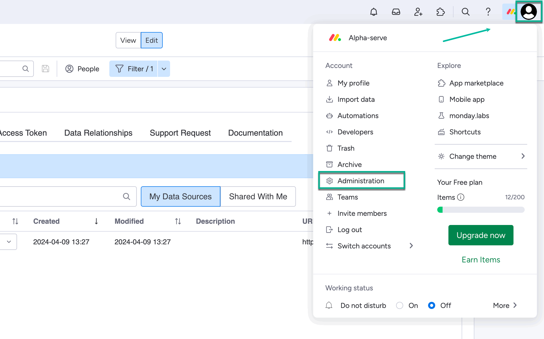This screenshot has width=544, height=339.
Task: Click the Items usage progress bar
Action: [x=481, y=210]
